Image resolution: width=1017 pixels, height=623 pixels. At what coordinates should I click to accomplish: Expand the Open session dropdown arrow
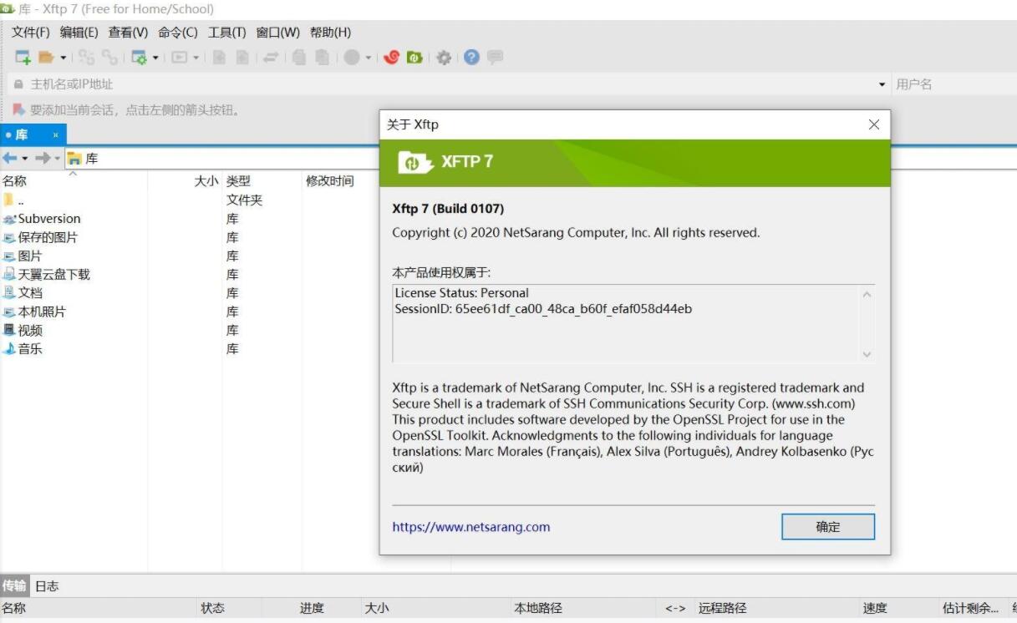pyautogui.click(x=64, y=58)
